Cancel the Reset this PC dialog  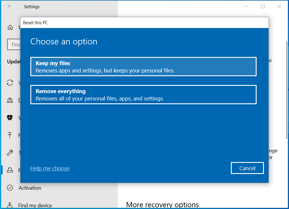pyautogui.click(x=247, y=168)
